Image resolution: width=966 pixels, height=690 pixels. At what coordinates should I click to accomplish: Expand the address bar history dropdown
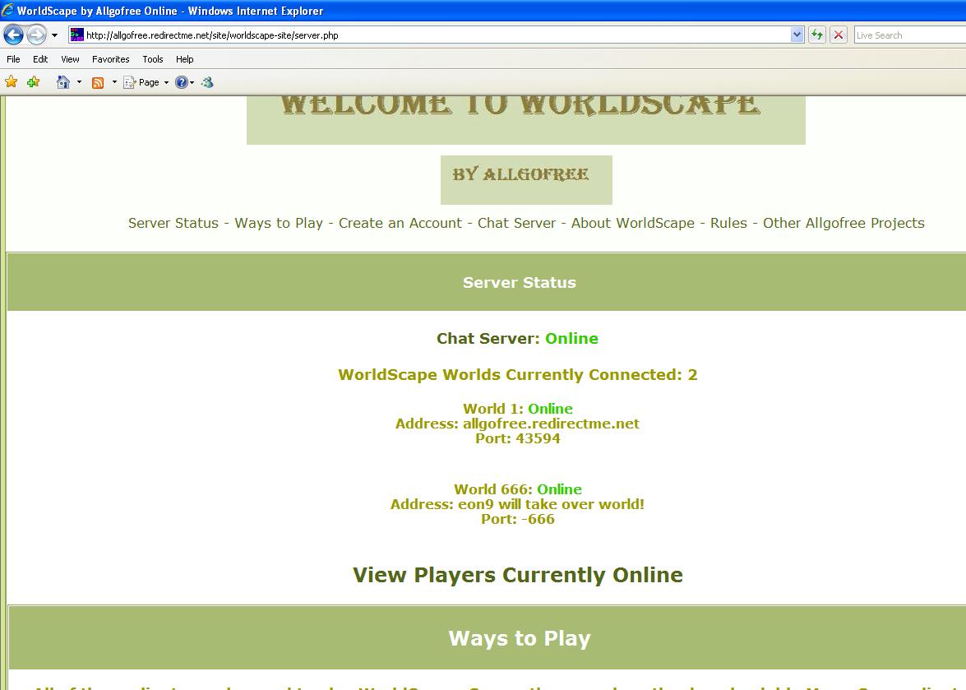tap(797, 35)
